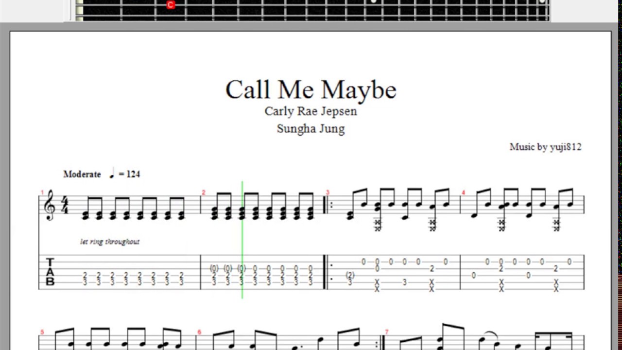Select the quarter-note tempo symbol next to 124
Viewport: 622px width, 350px height.
click(112, 173)
